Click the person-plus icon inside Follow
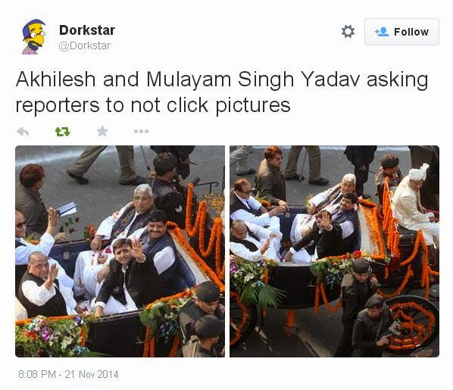Viewport: 453px width, 390px height. pos(382,32)
